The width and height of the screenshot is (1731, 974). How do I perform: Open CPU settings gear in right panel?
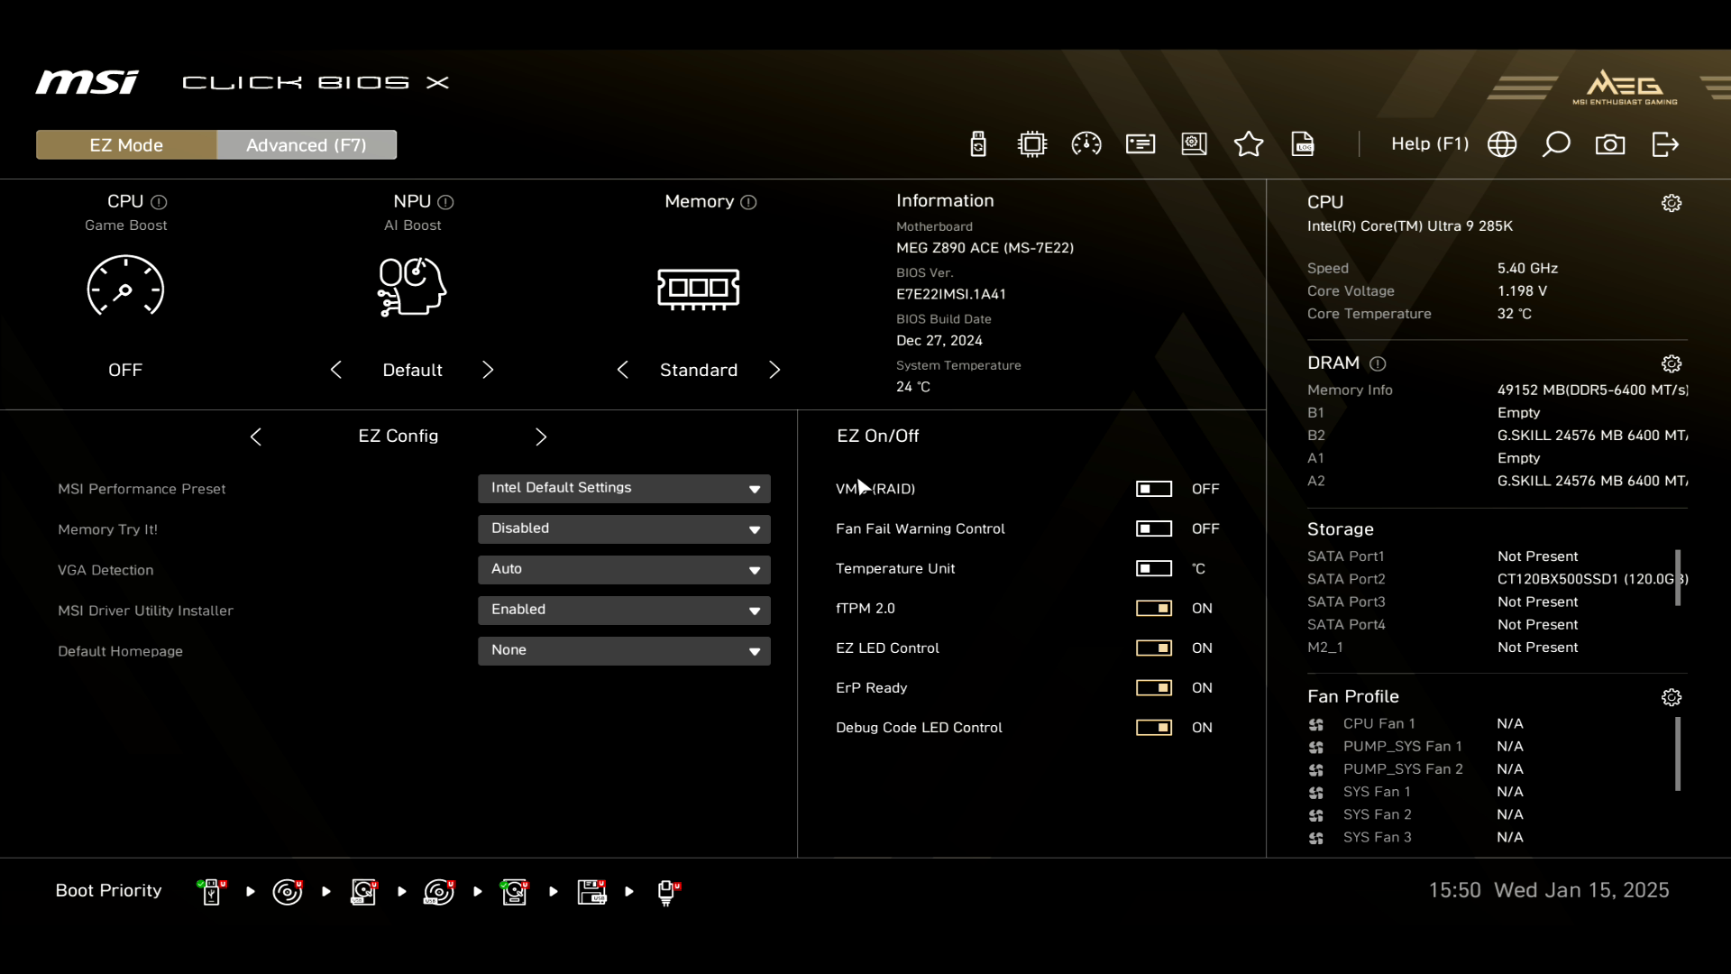click(1671, 203)
